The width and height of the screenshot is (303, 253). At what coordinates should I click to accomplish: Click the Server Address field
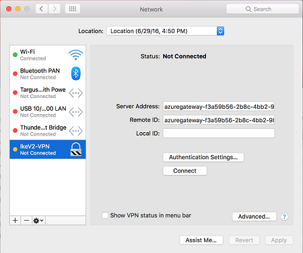[219, 107]
